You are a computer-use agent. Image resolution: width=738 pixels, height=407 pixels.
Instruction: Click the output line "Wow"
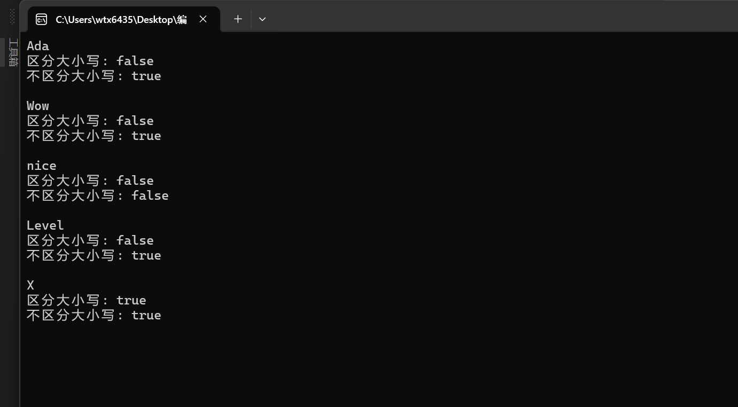pyautogui.click(x=38, y=106)
